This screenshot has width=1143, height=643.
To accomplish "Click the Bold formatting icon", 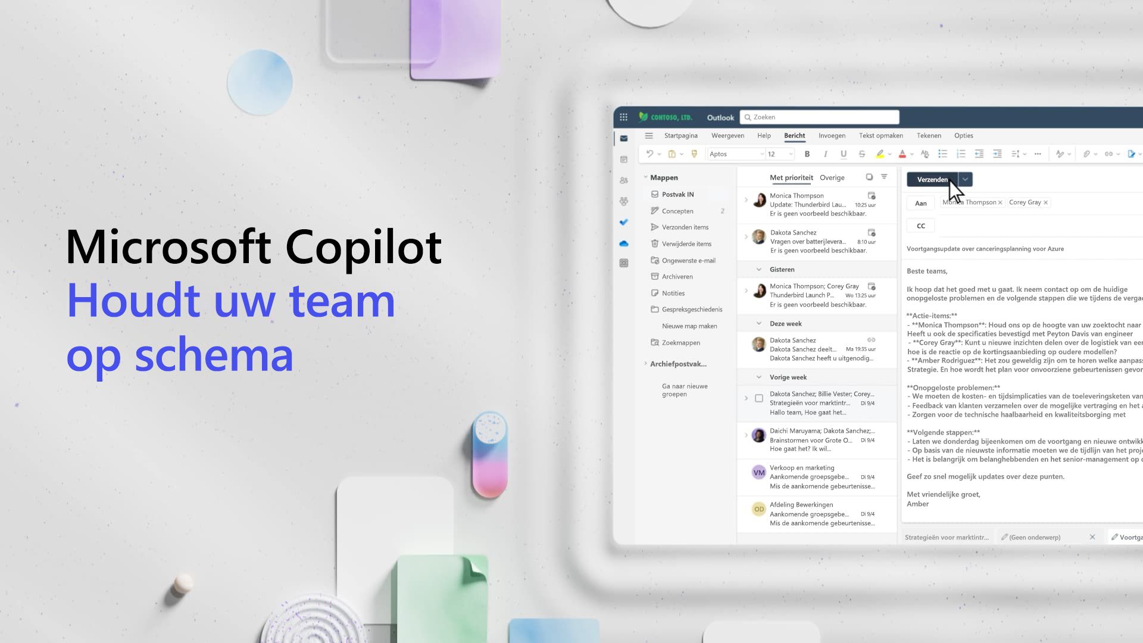I will tap(808, 154).
